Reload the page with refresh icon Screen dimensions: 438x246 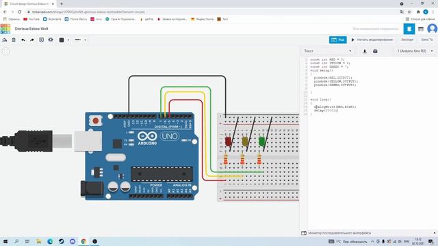(20, 12)
